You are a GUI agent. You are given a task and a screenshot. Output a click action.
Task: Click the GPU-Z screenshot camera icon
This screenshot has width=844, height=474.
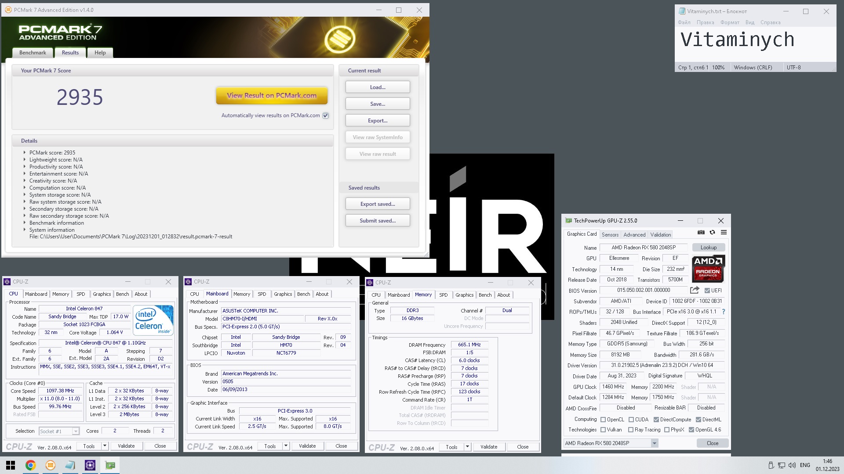click(x=701, y=232)
